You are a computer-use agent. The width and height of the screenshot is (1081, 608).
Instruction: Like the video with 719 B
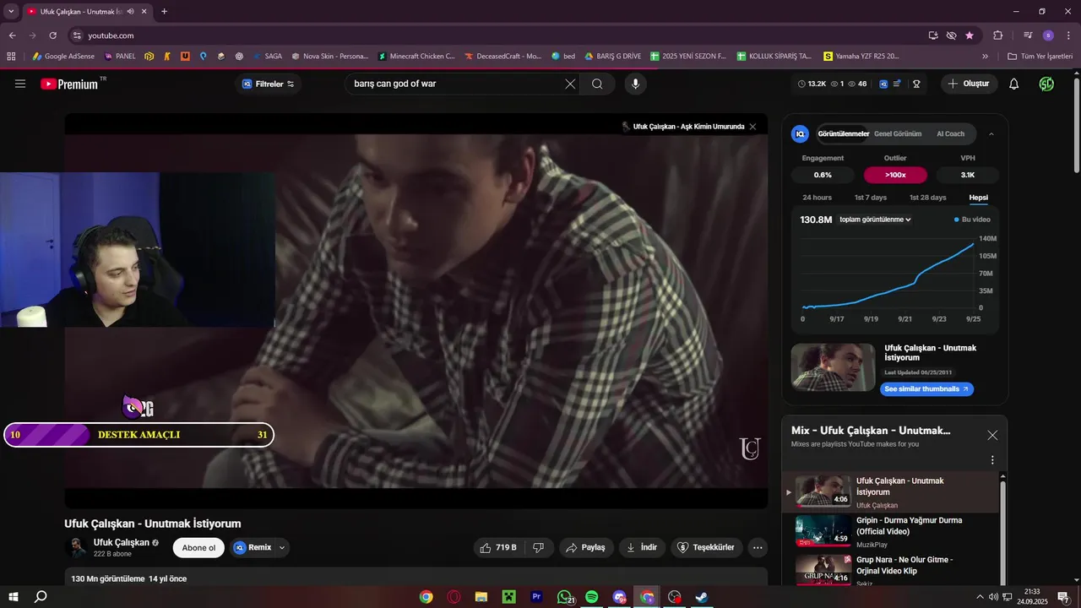tap(498, 547)
